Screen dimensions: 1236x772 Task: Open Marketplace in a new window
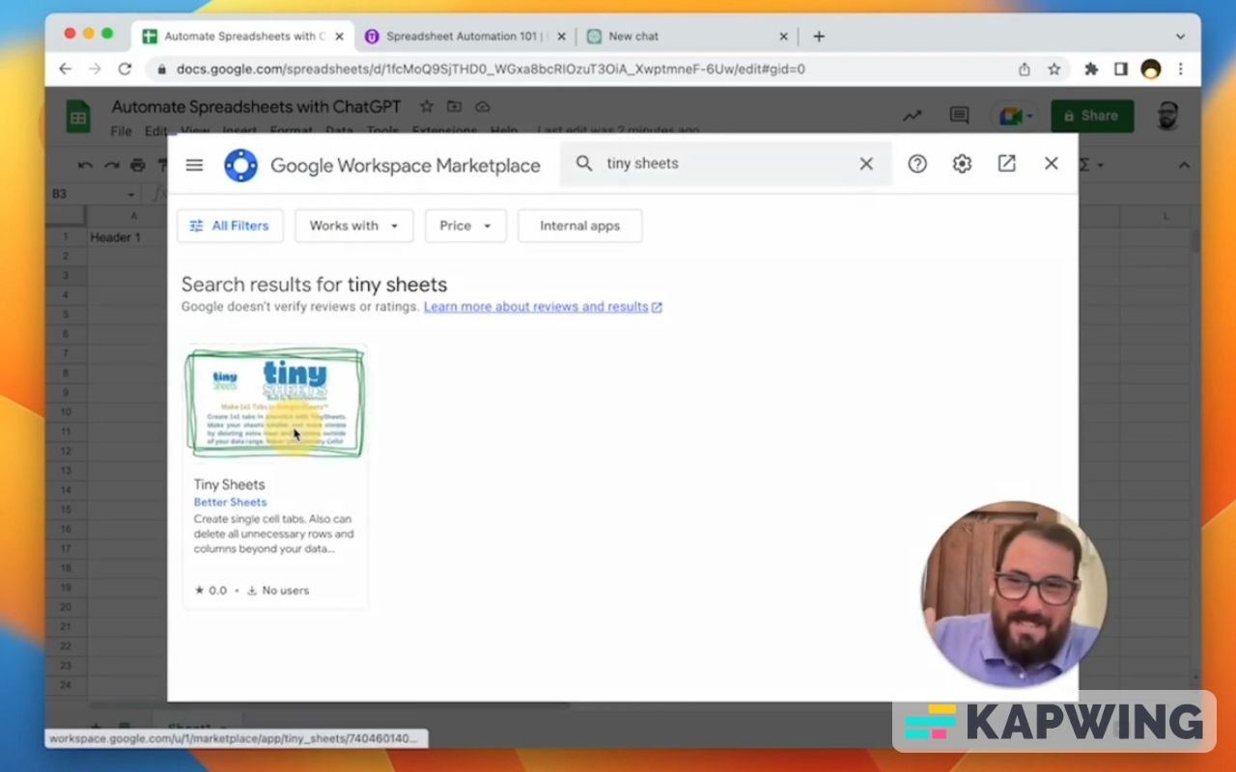click(1007, 164)
